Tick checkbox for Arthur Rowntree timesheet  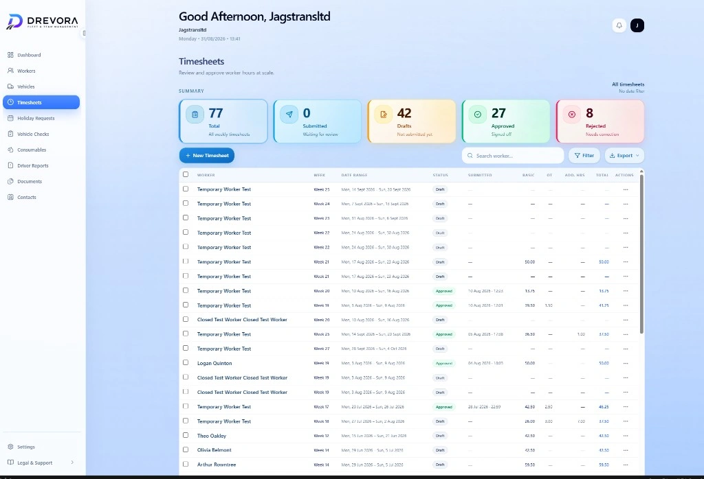pyautogui.click(x=186, y=464)
